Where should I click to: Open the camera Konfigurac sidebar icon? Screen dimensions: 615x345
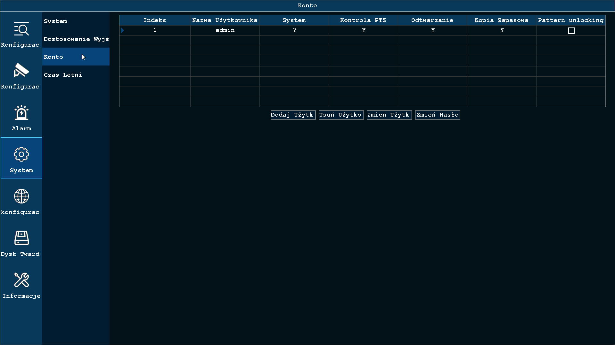pos(21,71)
